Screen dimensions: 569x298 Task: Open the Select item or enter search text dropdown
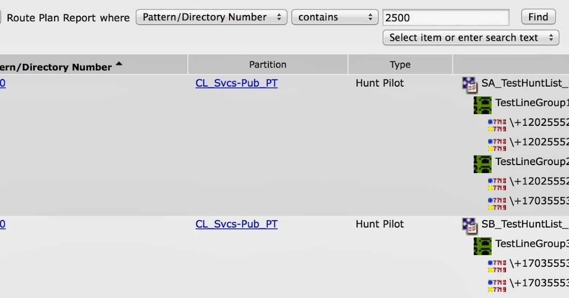tap(470, 37)
